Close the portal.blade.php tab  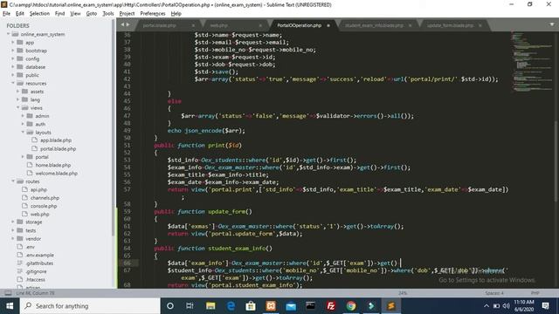(x=193, y=25)
